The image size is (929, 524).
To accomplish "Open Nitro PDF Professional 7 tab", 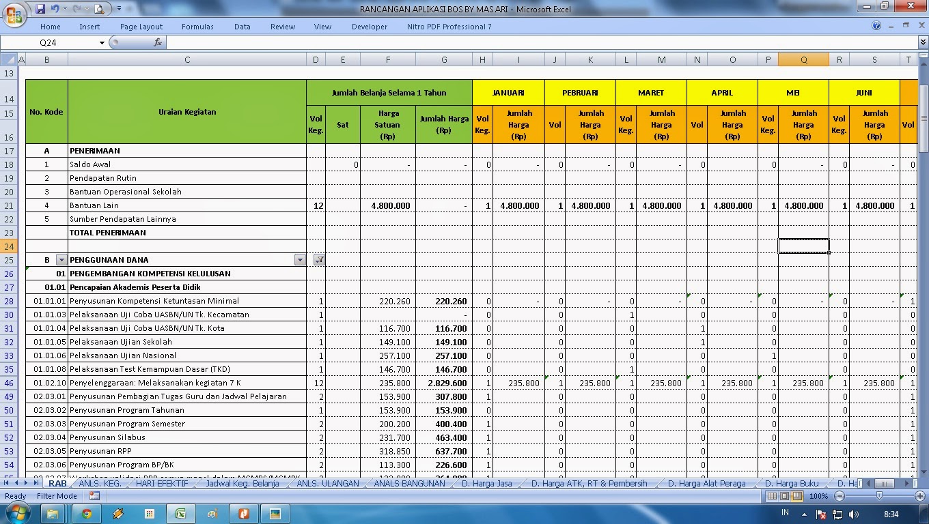I will [x=449, y=27].
